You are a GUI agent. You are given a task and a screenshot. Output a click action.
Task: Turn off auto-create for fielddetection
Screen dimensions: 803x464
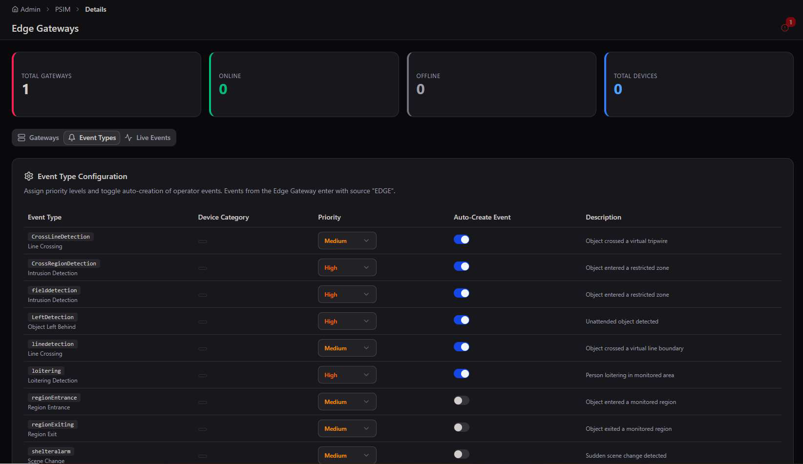[462, 293]
